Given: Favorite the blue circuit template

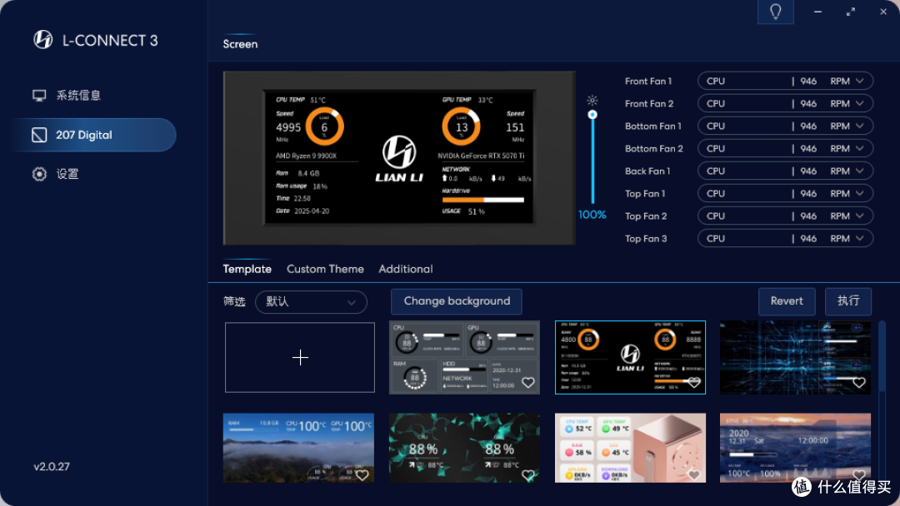Looking at the screenshot, I should (858, 382).
